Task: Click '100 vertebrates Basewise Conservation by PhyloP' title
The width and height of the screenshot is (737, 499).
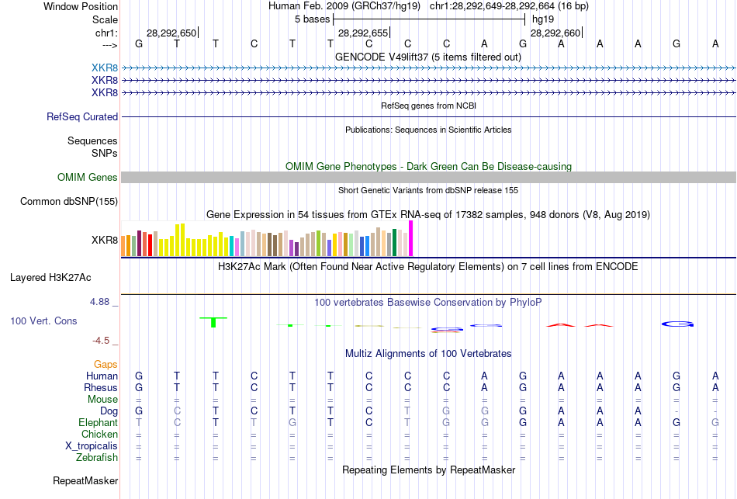Action: click(x=428, y=303)
